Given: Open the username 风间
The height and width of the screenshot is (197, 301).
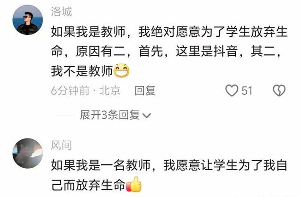Looking at the screenshot, I should 62,145.
